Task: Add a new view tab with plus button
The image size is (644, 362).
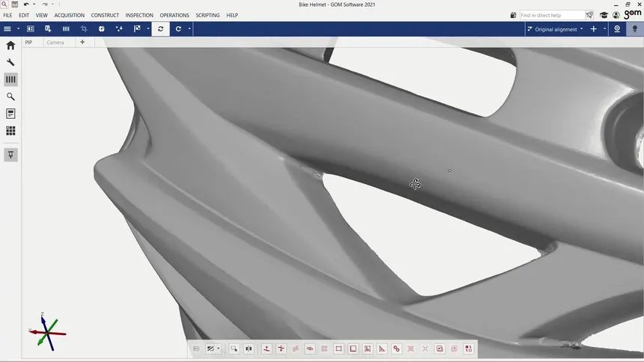Action: 82,43
